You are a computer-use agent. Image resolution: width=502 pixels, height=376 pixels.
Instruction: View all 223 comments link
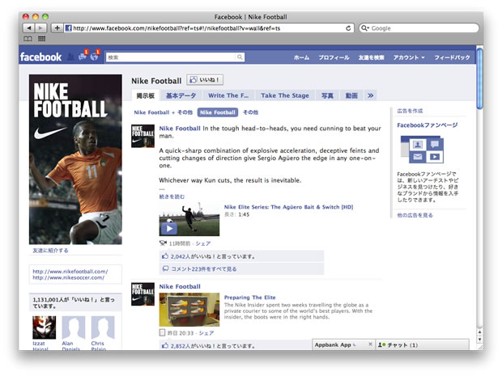coord(204,269)
